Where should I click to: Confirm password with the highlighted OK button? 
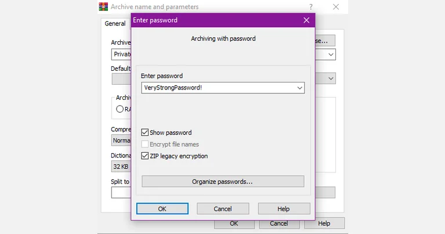pos(162,208)
